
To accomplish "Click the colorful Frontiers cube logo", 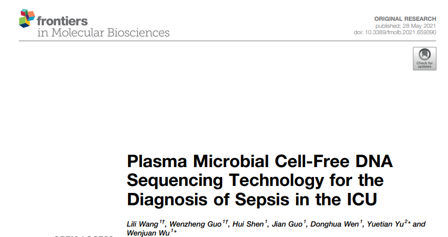I will coord(27,18).
